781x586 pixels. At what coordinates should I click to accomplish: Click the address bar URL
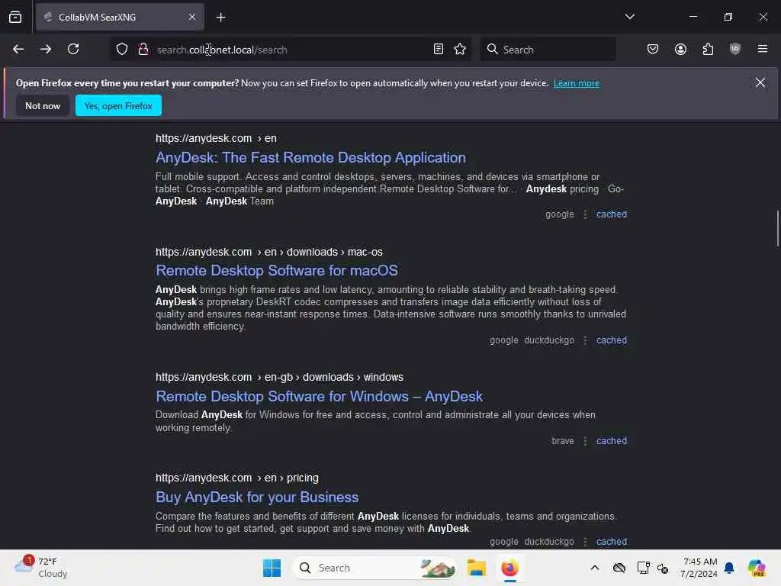[x=222, y=50]
